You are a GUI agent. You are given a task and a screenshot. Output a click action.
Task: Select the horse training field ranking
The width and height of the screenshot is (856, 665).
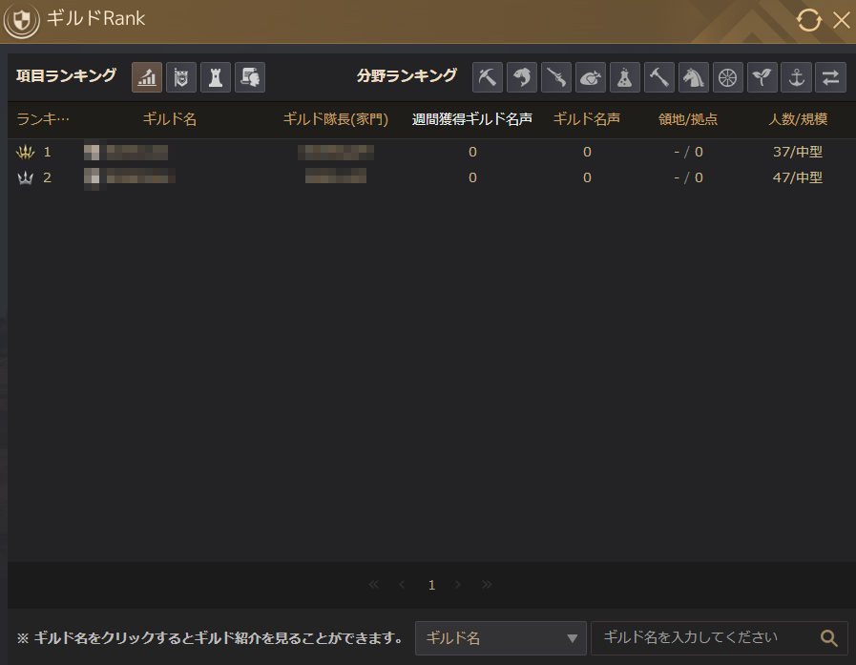[694, 77]
